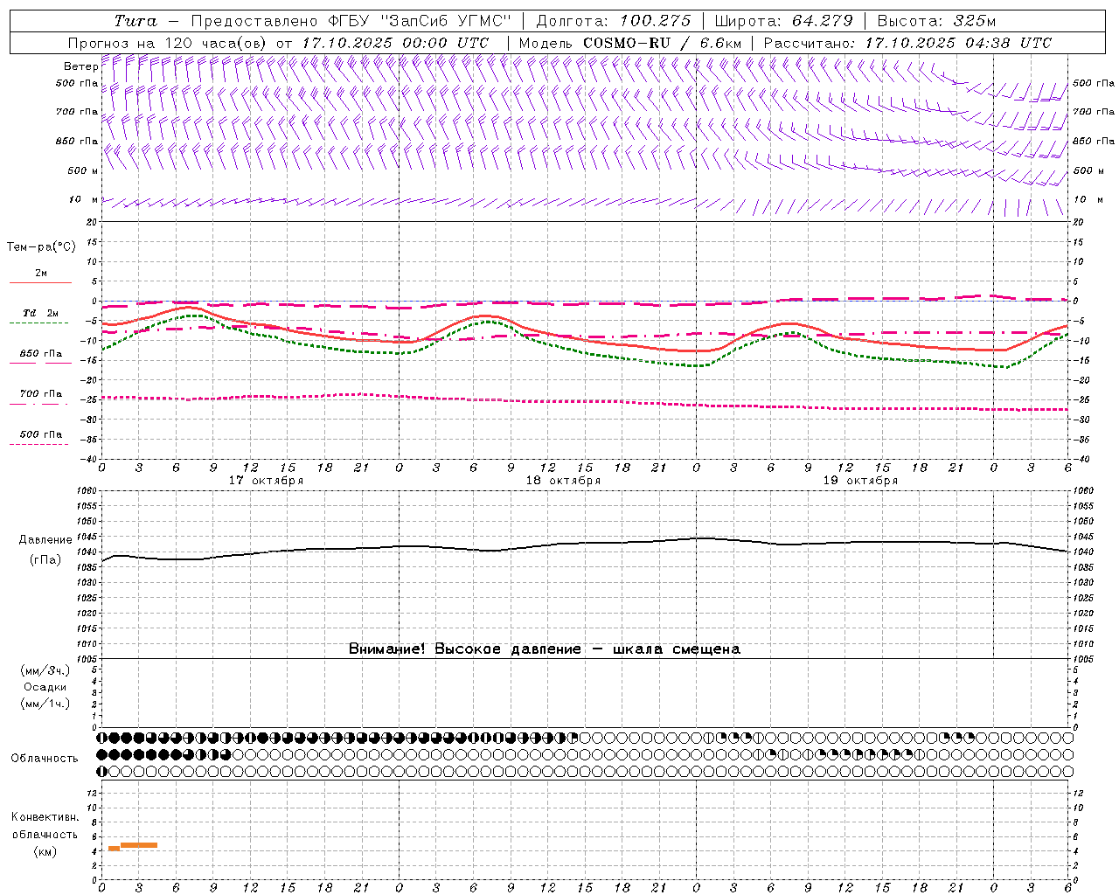1119x895 pixels.
Task: Click the date label "18 октября"
Action: (x=564, y=481)
